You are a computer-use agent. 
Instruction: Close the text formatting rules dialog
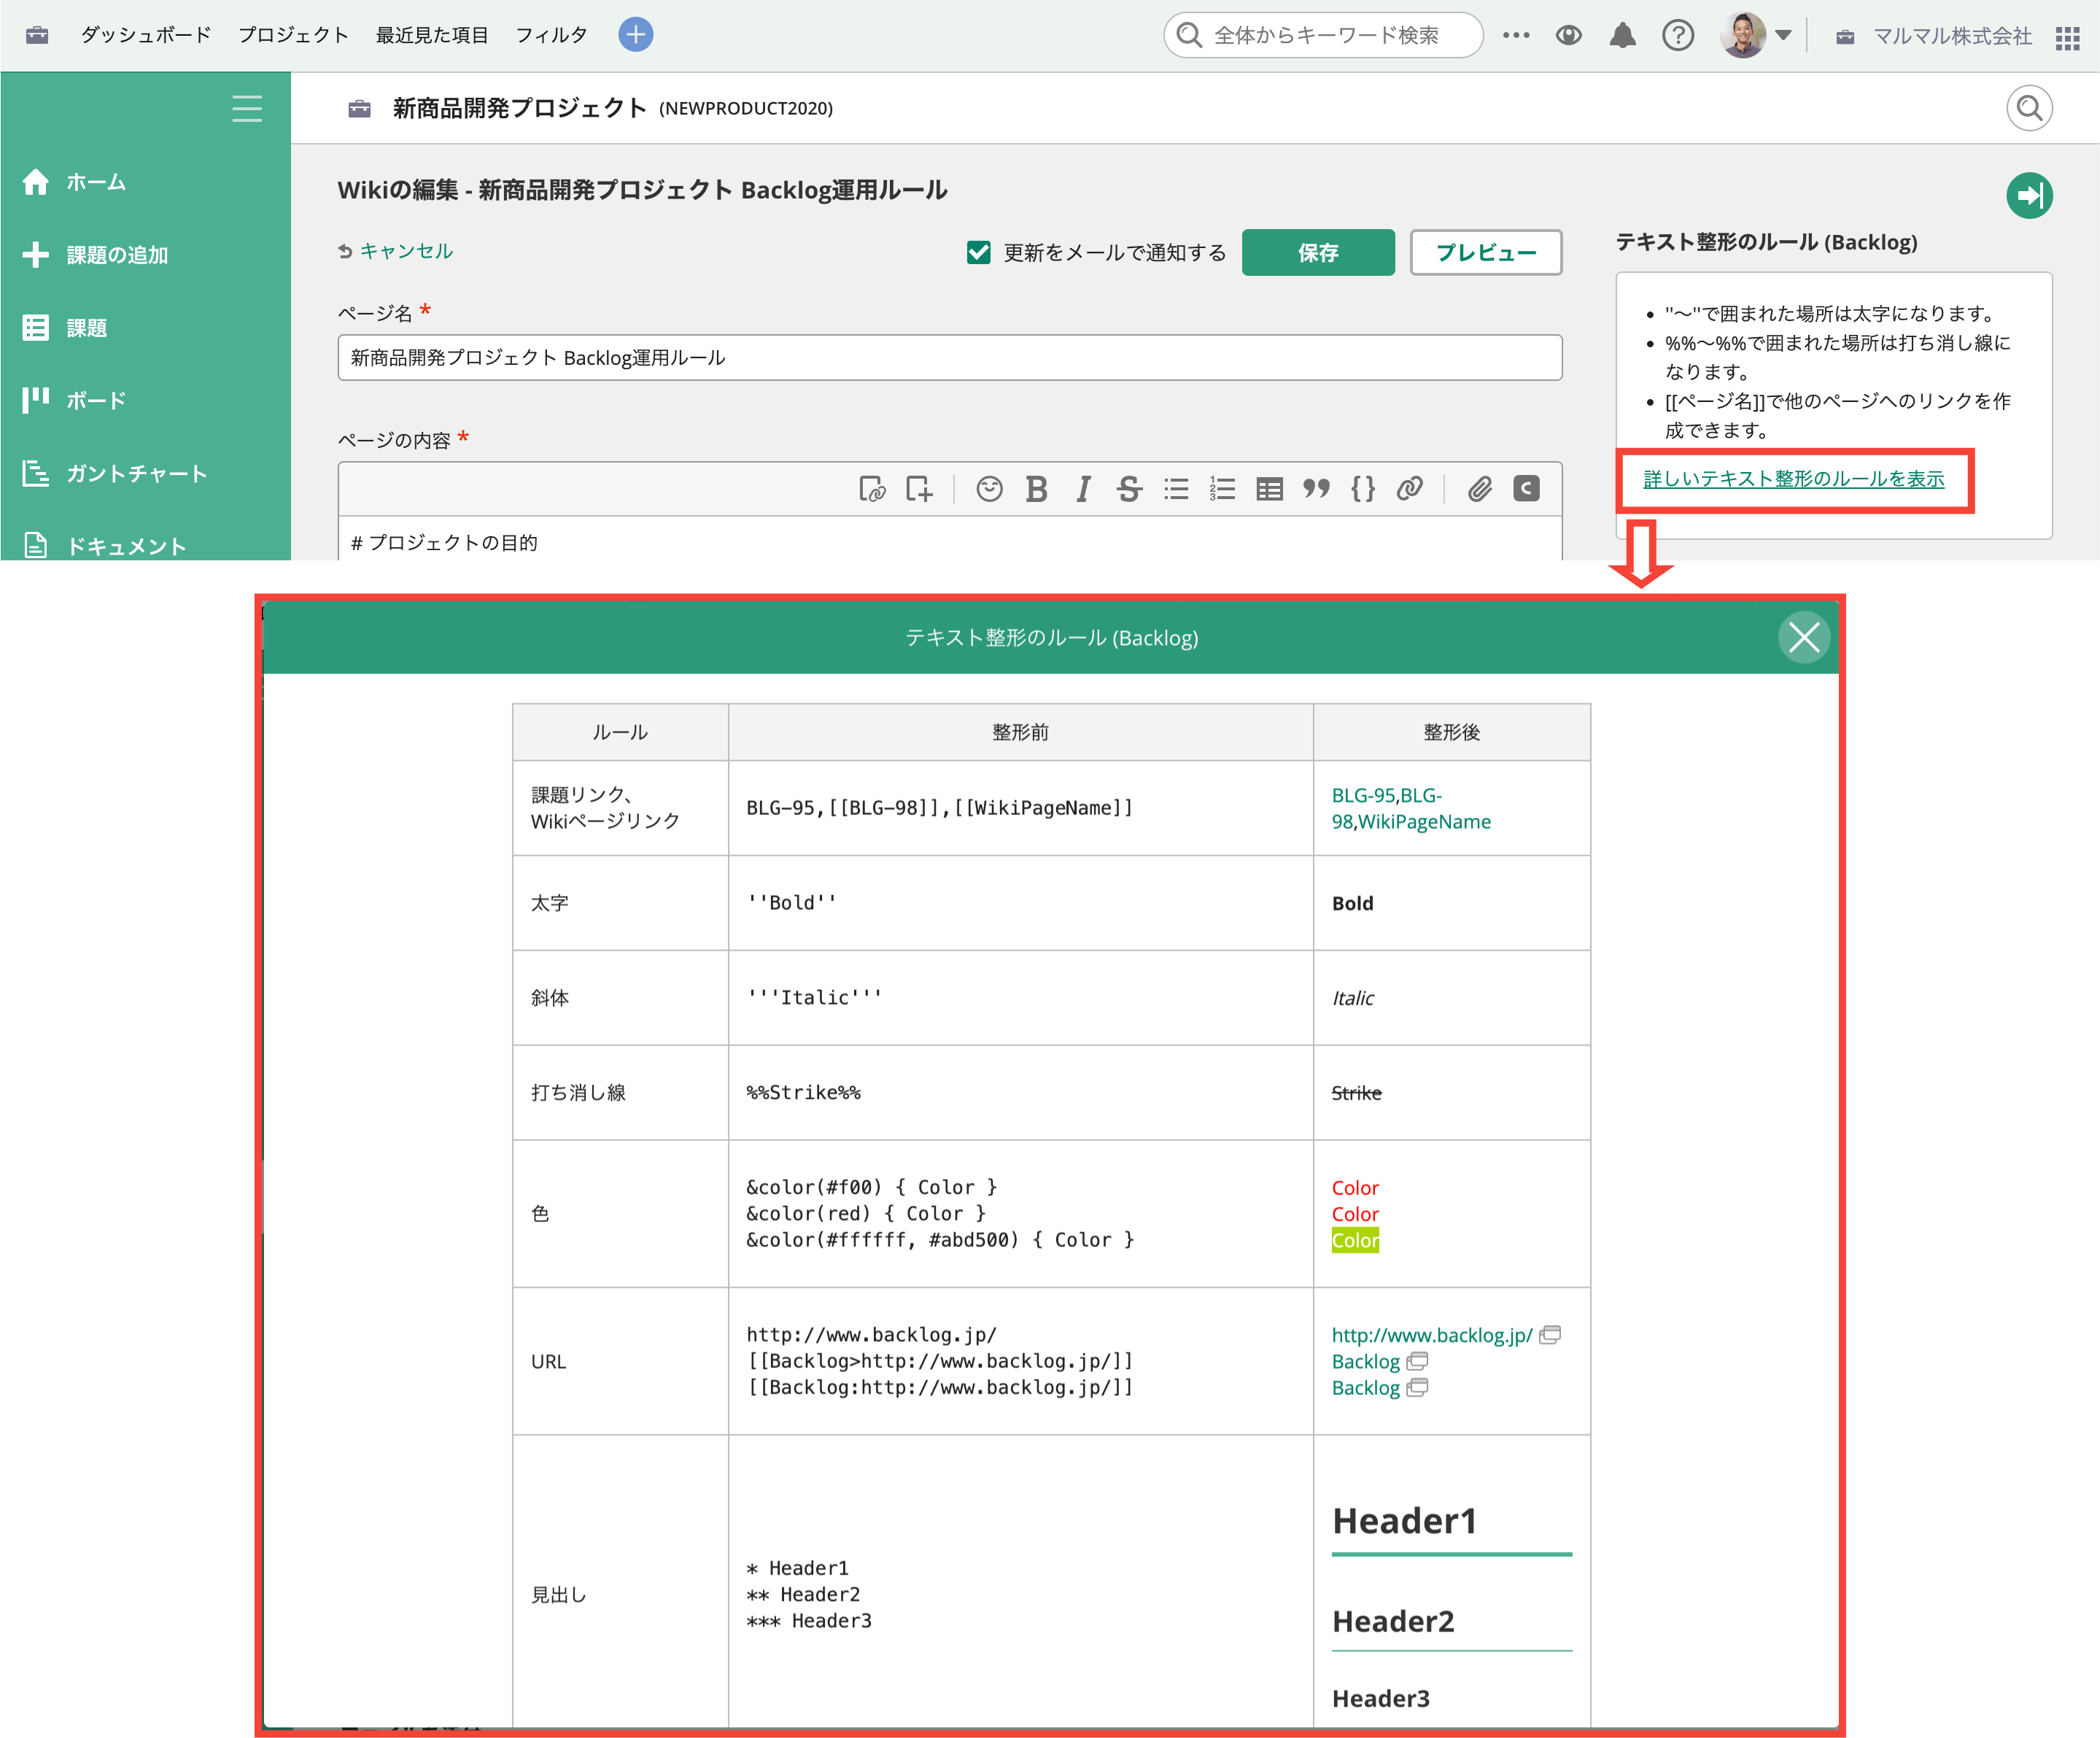click(1804, 638)
